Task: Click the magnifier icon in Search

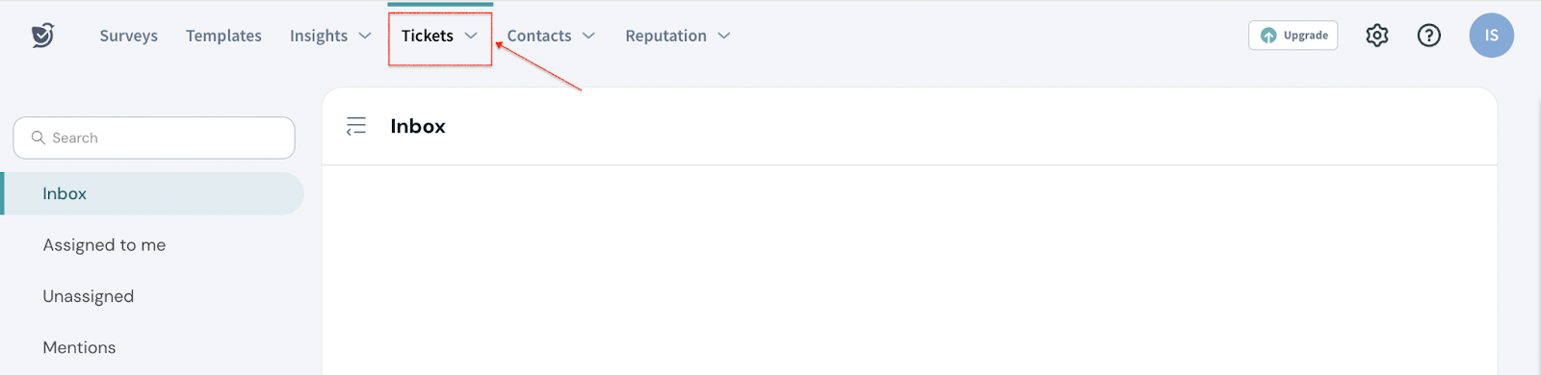Action: (39, 137)
